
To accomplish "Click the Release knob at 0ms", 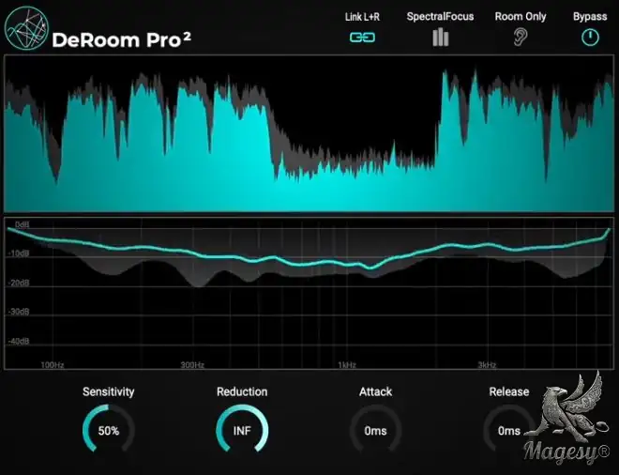I will [x=509, y=428].
